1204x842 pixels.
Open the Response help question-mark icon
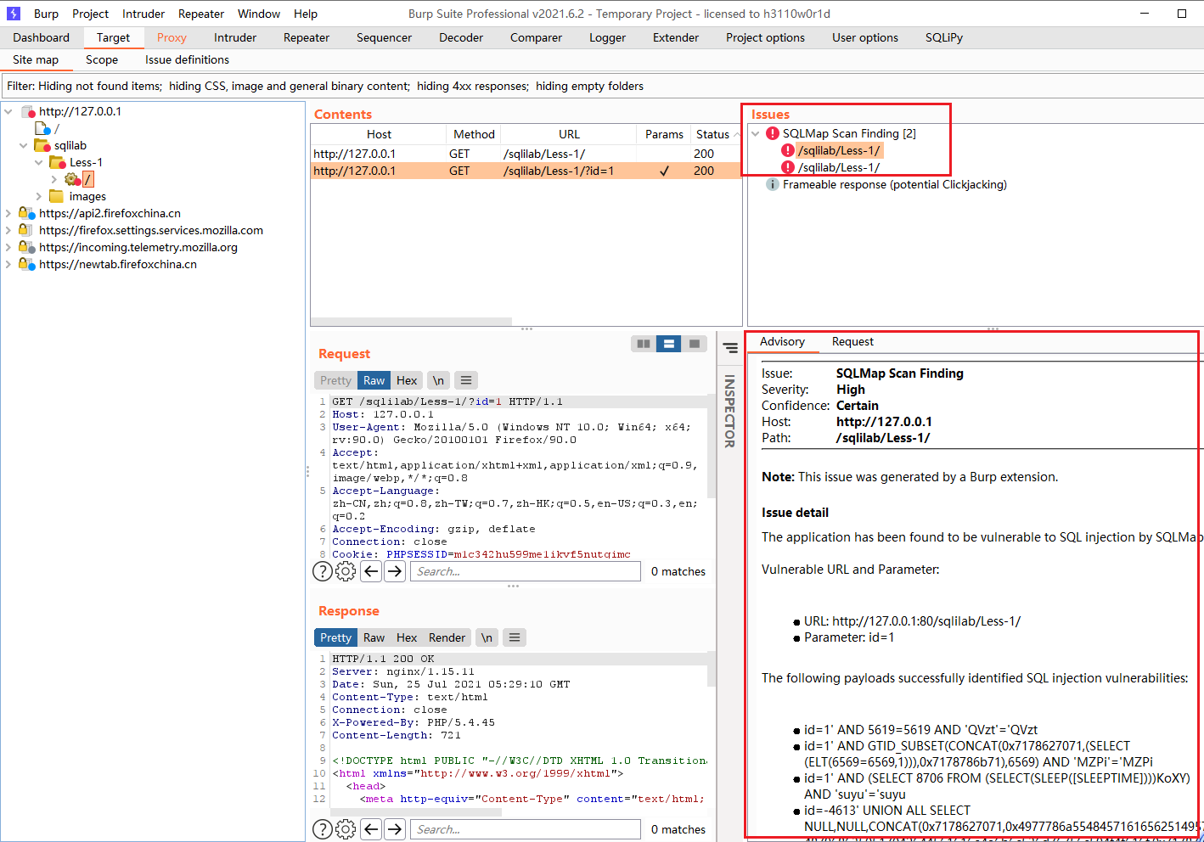point(323,829)
